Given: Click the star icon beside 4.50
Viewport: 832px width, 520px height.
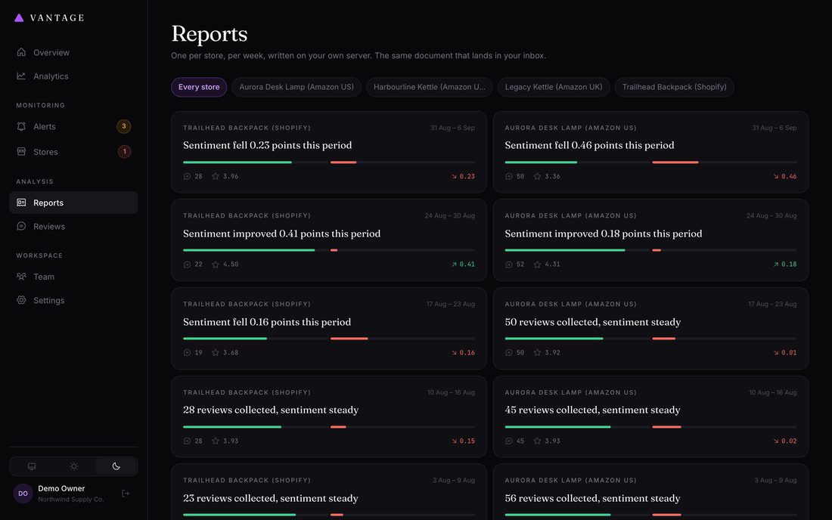Looking at the screenshot, I should pyautogui.click(x=216, y=265).
